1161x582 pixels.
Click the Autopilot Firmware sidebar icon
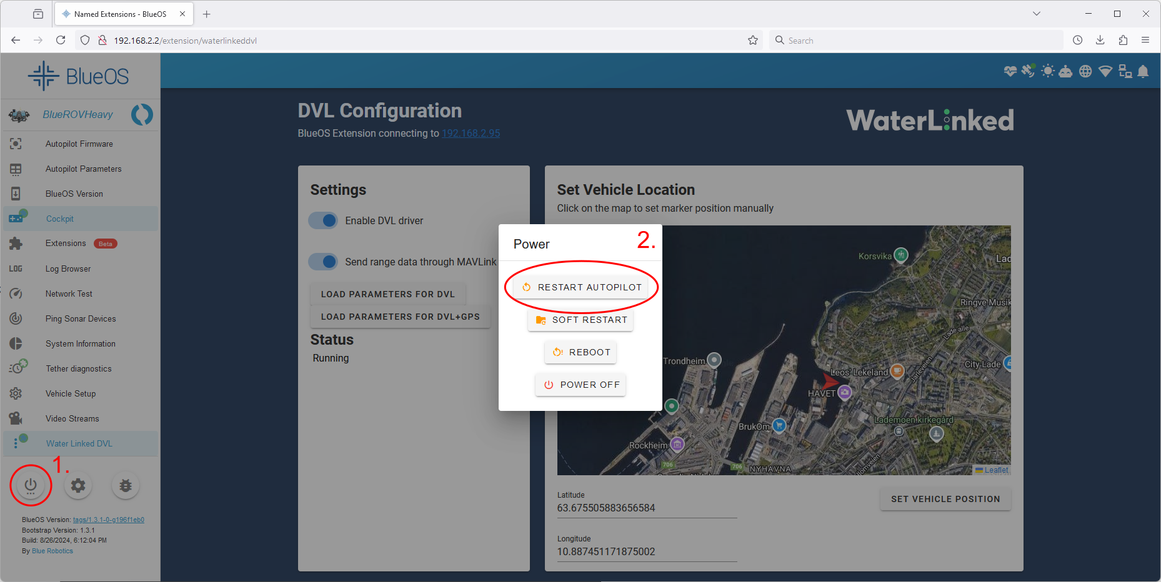16,144
